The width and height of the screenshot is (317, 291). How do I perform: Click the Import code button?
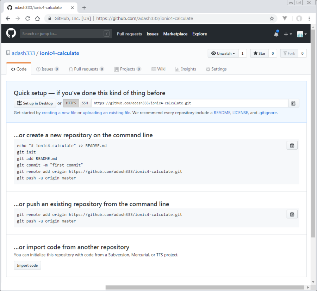click(x=27, y=265)
